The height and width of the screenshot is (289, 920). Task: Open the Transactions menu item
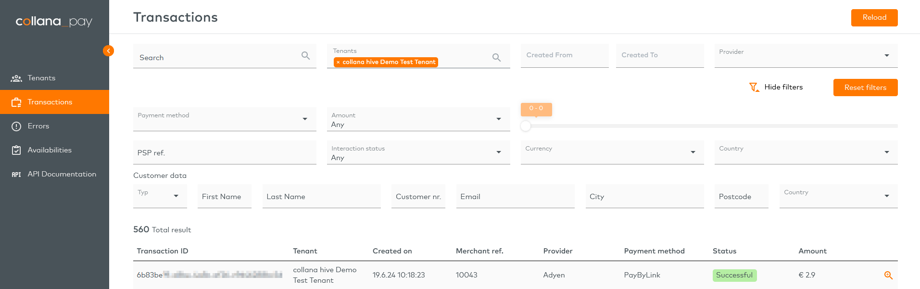[x=54, y=102]
